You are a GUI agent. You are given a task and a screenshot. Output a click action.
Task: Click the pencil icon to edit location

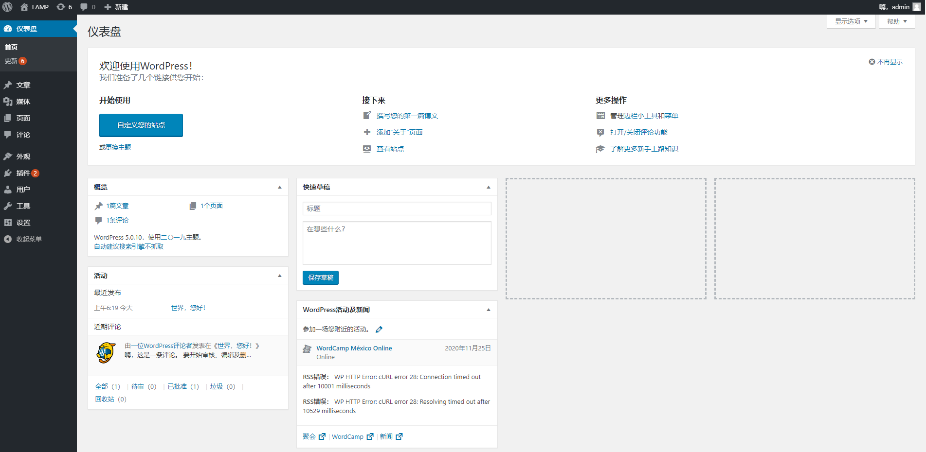379,330
